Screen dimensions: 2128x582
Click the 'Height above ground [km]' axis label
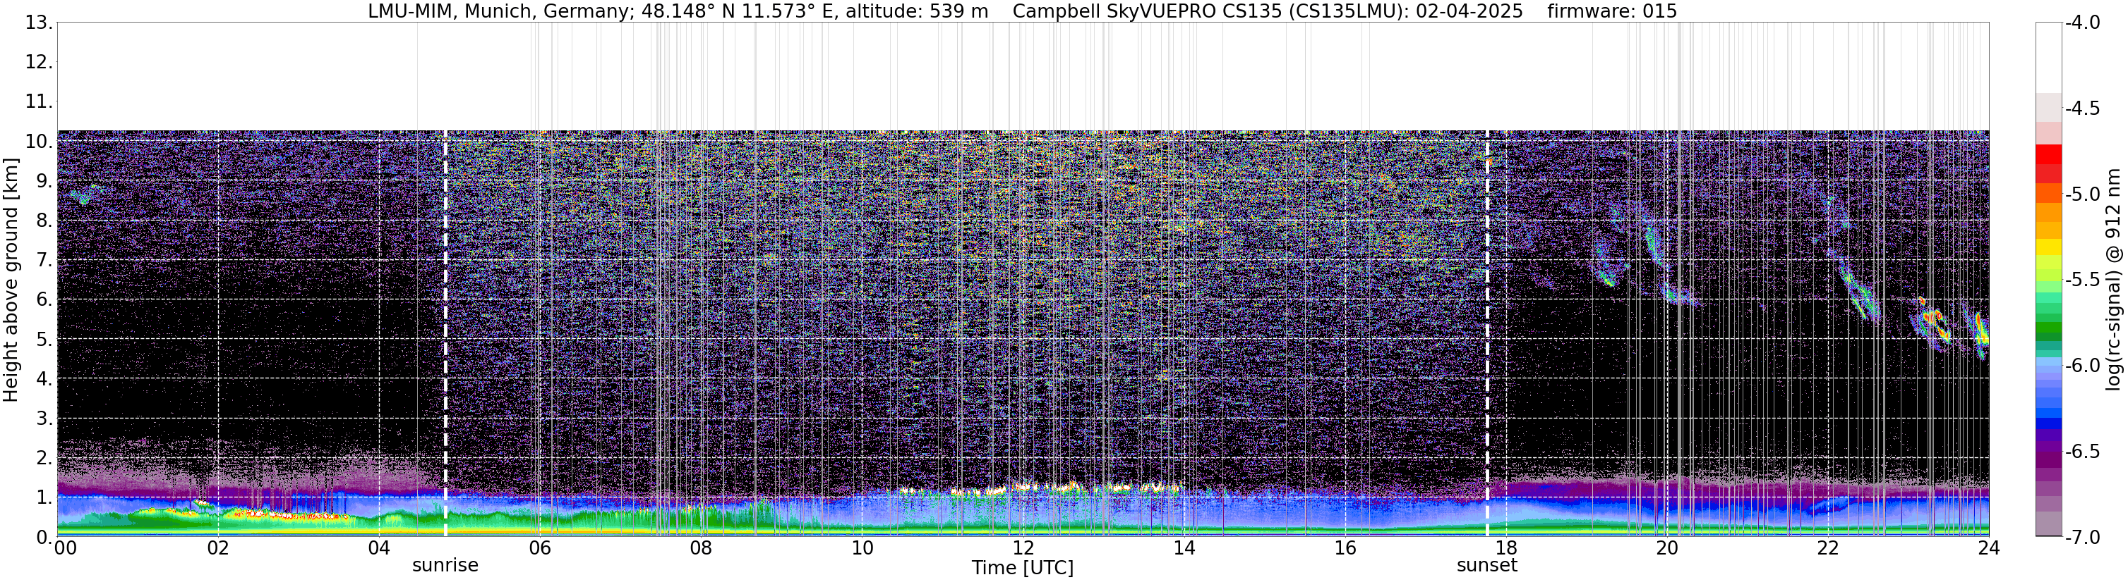tap(10, 280)
